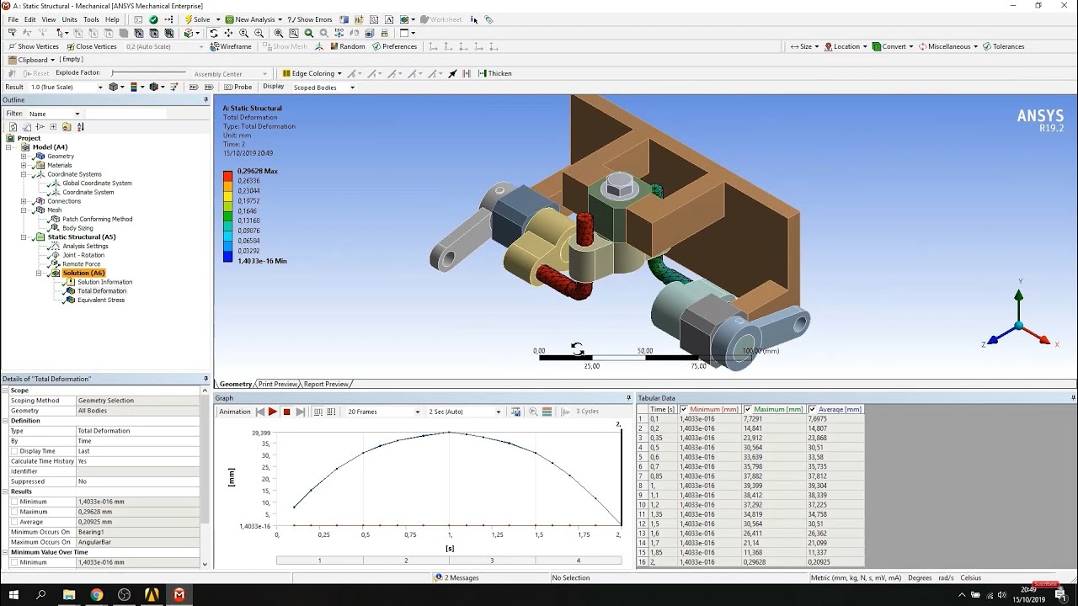Open the Windows Start menu

click(x=14, y=594)
